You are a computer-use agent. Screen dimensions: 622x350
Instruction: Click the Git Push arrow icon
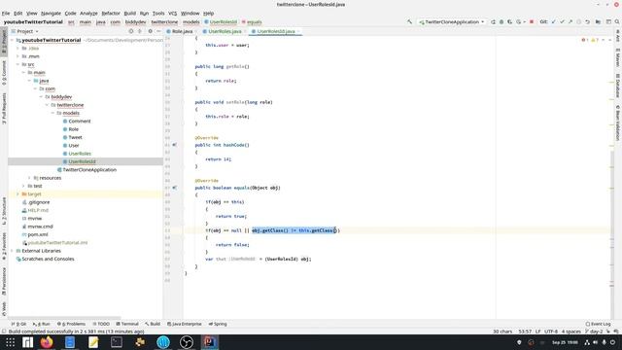[570, 21]
